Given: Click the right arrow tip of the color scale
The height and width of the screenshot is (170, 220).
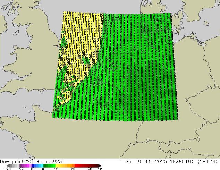Looking at the screenshot, I should (x=100, y=166).
